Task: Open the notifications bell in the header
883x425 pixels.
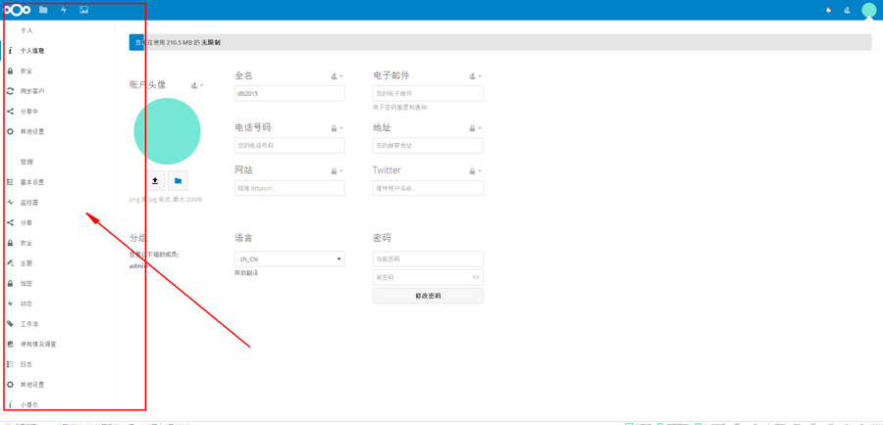Action: tap(828, 10)
